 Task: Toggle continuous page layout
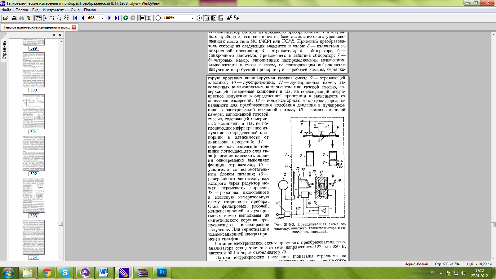(142, 18)
